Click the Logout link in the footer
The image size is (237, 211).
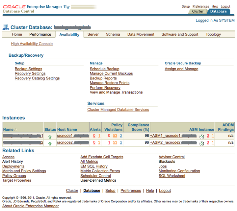[x=165, y=191]
